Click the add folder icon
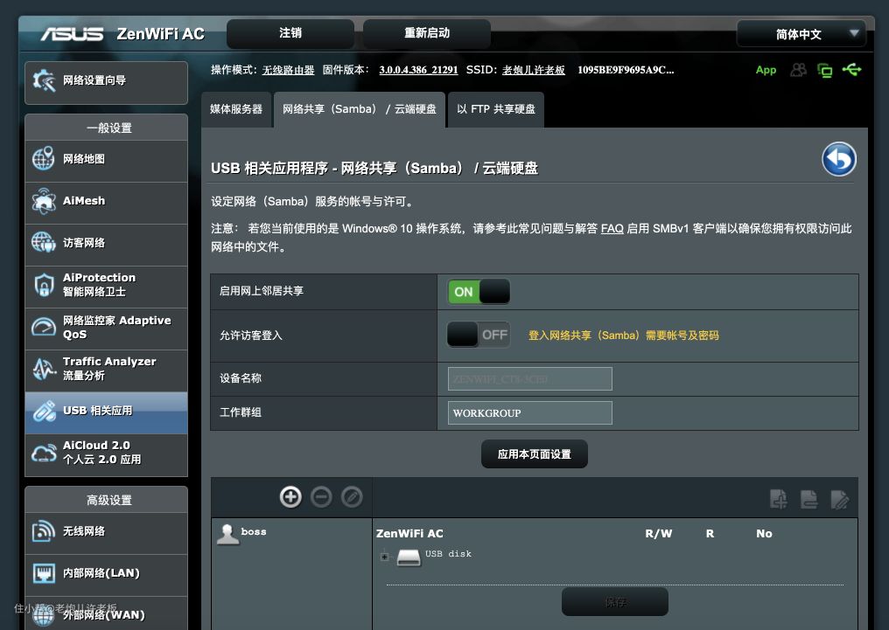Screen dimensions: 889x630 [x=778, y=499]
